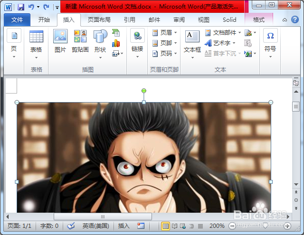304x235 pixels.
Task: Insert 艺术字 WordArt
Action: coord(220,43)
